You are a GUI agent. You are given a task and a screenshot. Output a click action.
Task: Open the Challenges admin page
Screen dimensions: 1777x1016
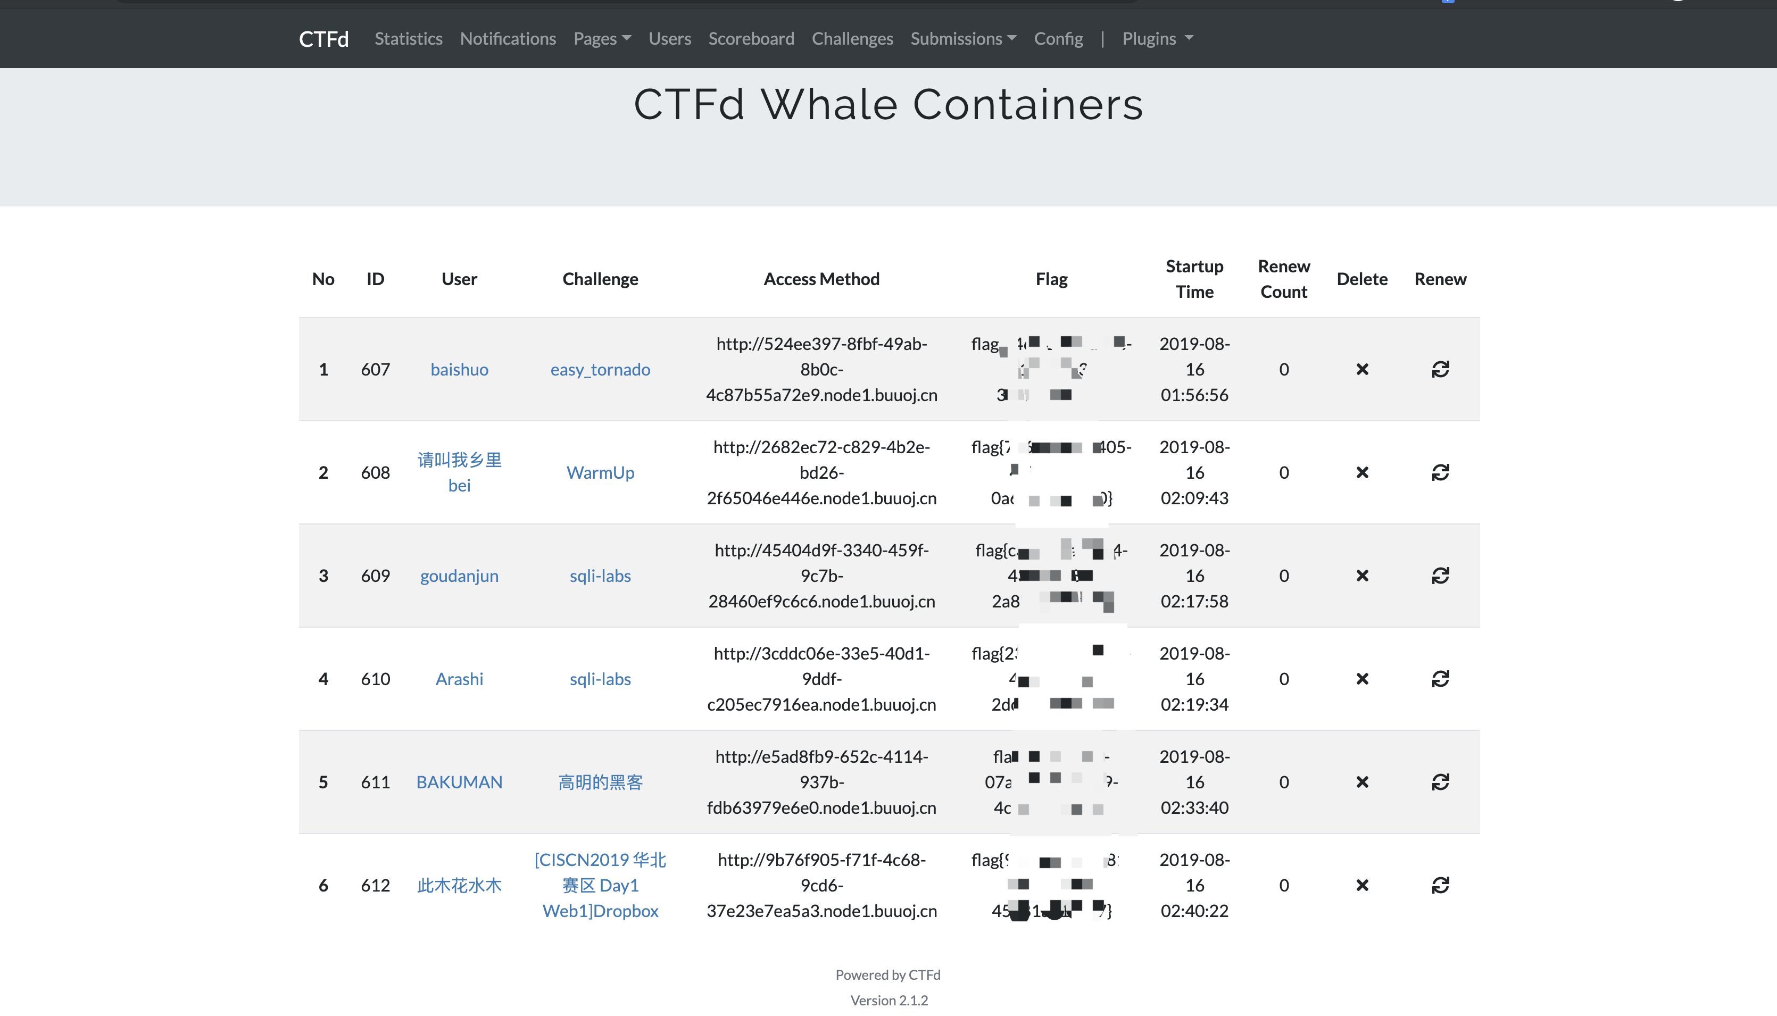click(x=851, y=38)
